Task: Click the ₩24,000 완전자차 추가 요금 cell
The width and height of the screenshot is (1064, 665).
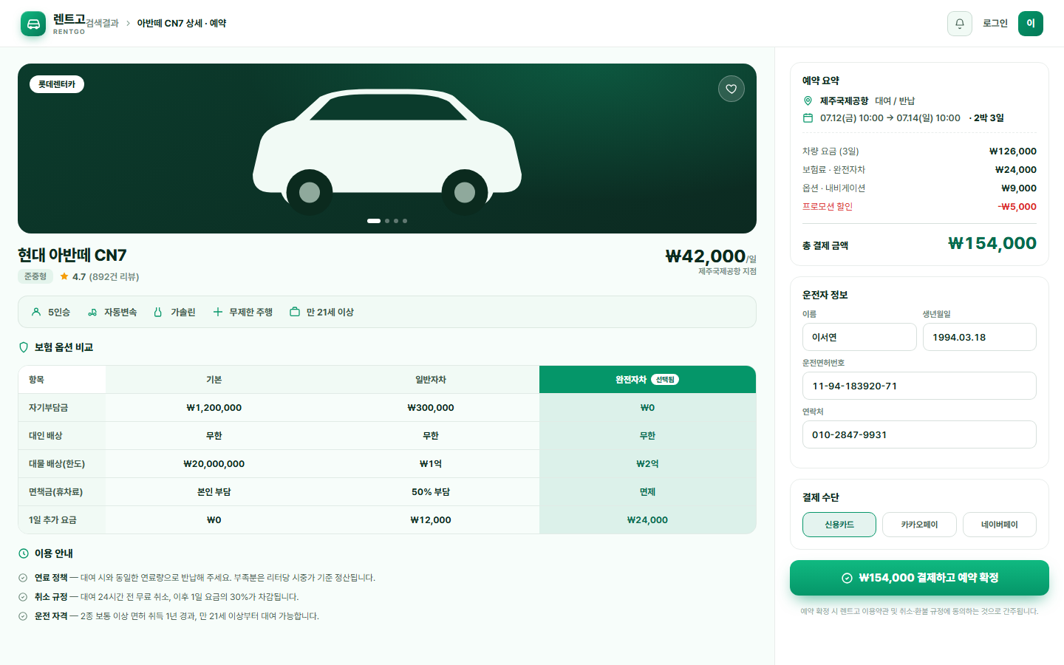Action: pyautogui.click(x=647, y=520)
